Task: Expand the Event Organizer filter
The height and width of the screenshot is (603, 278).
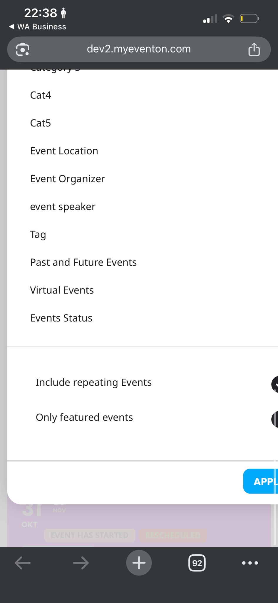Action: (67, 179)
